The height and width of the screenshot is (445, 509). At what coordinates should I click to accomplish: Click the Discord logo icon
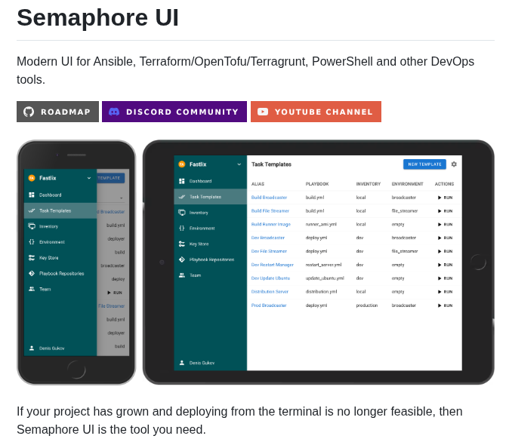[x=114, y=112]
